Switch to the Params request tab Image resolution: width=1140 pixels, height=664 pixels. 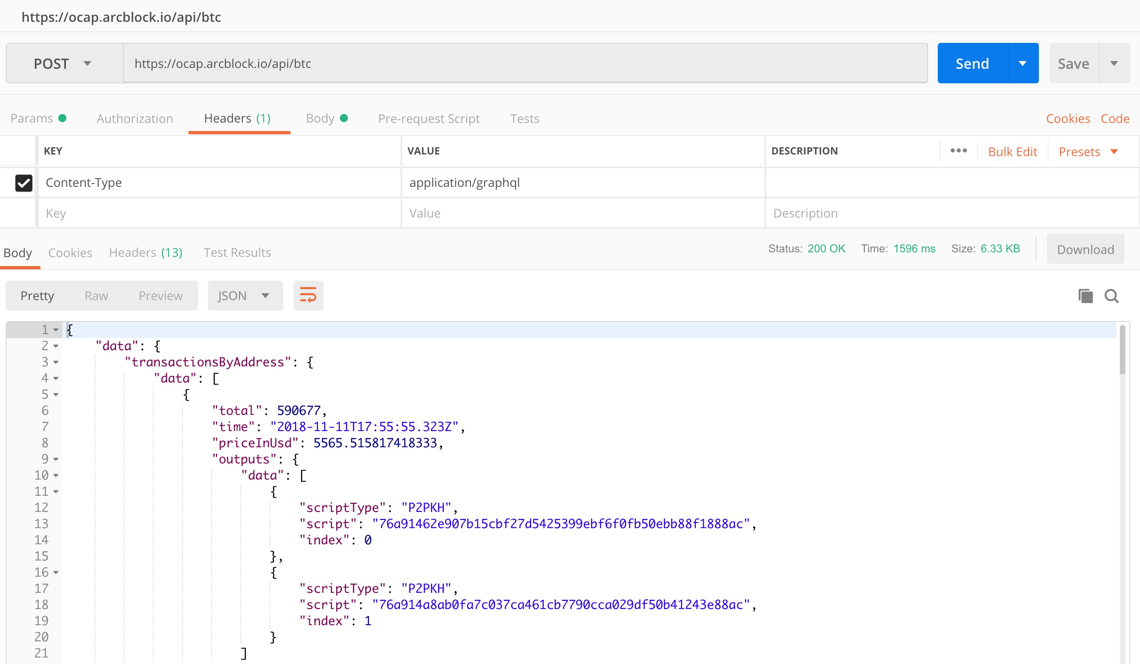click(38, 118)
